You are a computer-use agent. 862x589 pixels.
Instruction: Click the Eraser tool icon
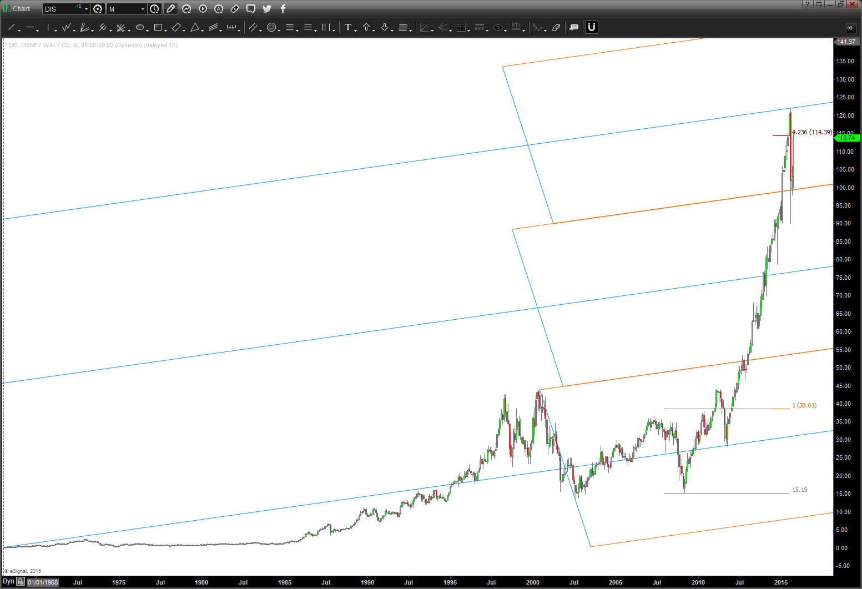[556, 27]
